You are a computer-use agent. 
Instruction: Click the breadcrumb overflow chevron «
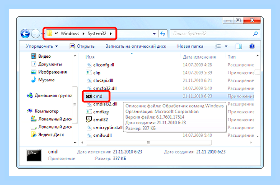click(56, 33)
